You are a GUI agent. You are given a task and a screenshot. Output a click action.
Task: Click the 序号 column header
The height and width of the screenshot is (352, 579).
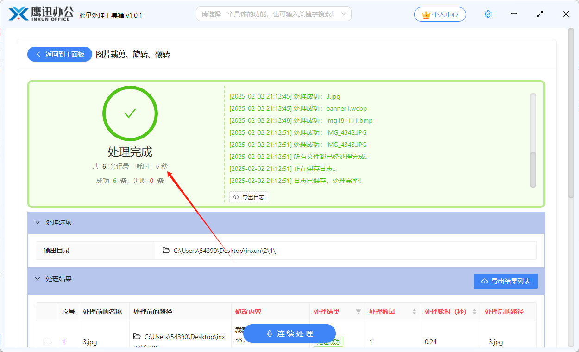coord(69,312)
